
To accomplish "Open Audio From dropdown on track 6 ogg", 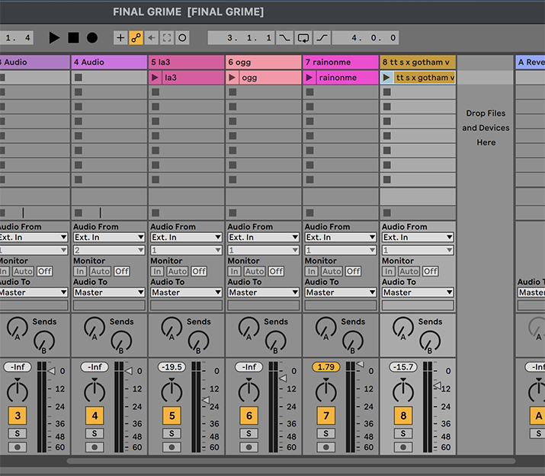I will point(264,237).
